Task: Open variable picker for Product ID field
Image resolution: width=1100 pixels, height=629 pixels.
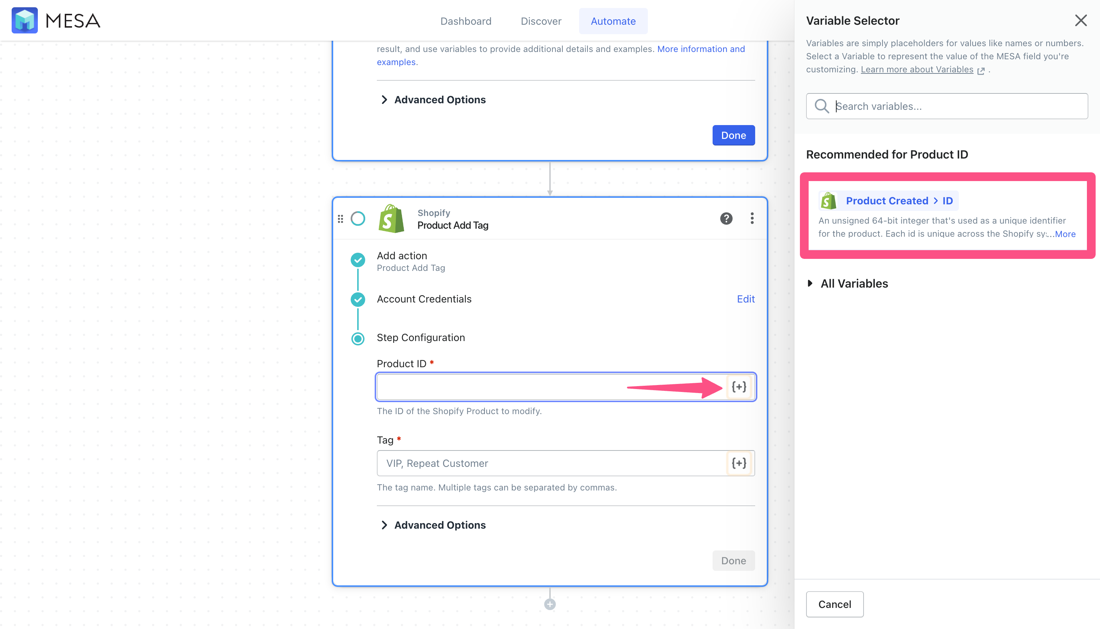Action: pos(739,386)
